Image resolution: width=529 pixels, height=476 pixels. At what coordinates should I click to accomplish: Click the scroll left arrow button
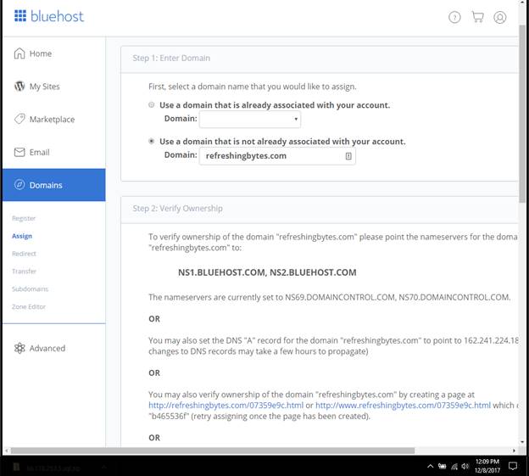6,451
